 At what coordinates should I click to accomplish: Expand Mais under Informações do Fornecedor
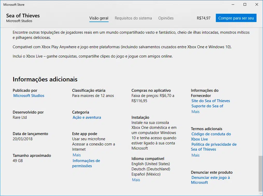tap(195, 112)
